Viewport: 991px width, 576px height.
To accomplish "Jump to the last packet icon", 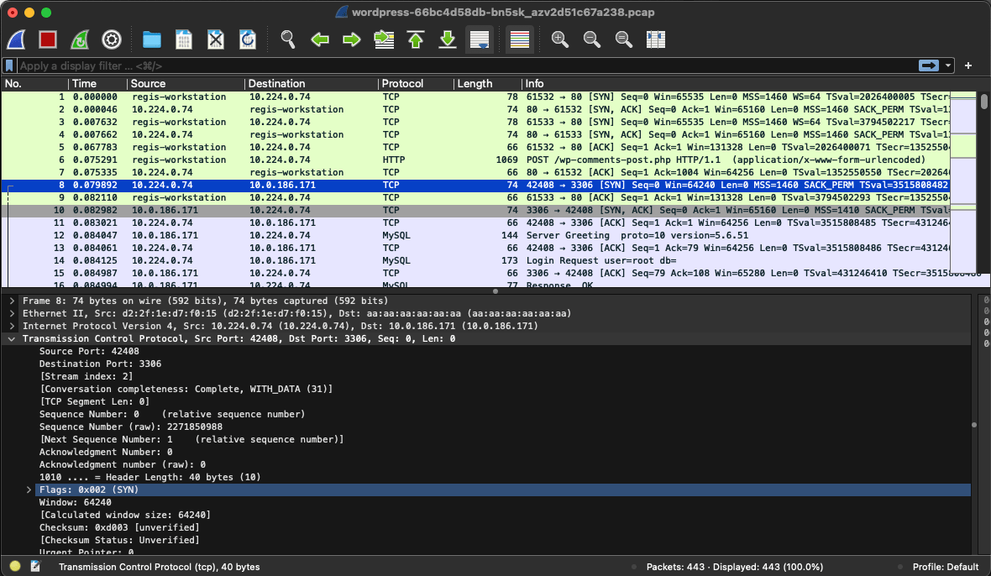I will [x=448, y=39].
